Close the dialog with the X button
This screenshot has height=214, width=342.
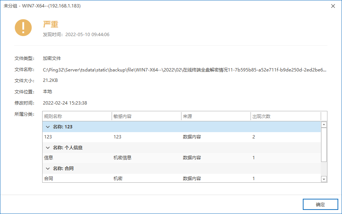[x=333, y=6]
